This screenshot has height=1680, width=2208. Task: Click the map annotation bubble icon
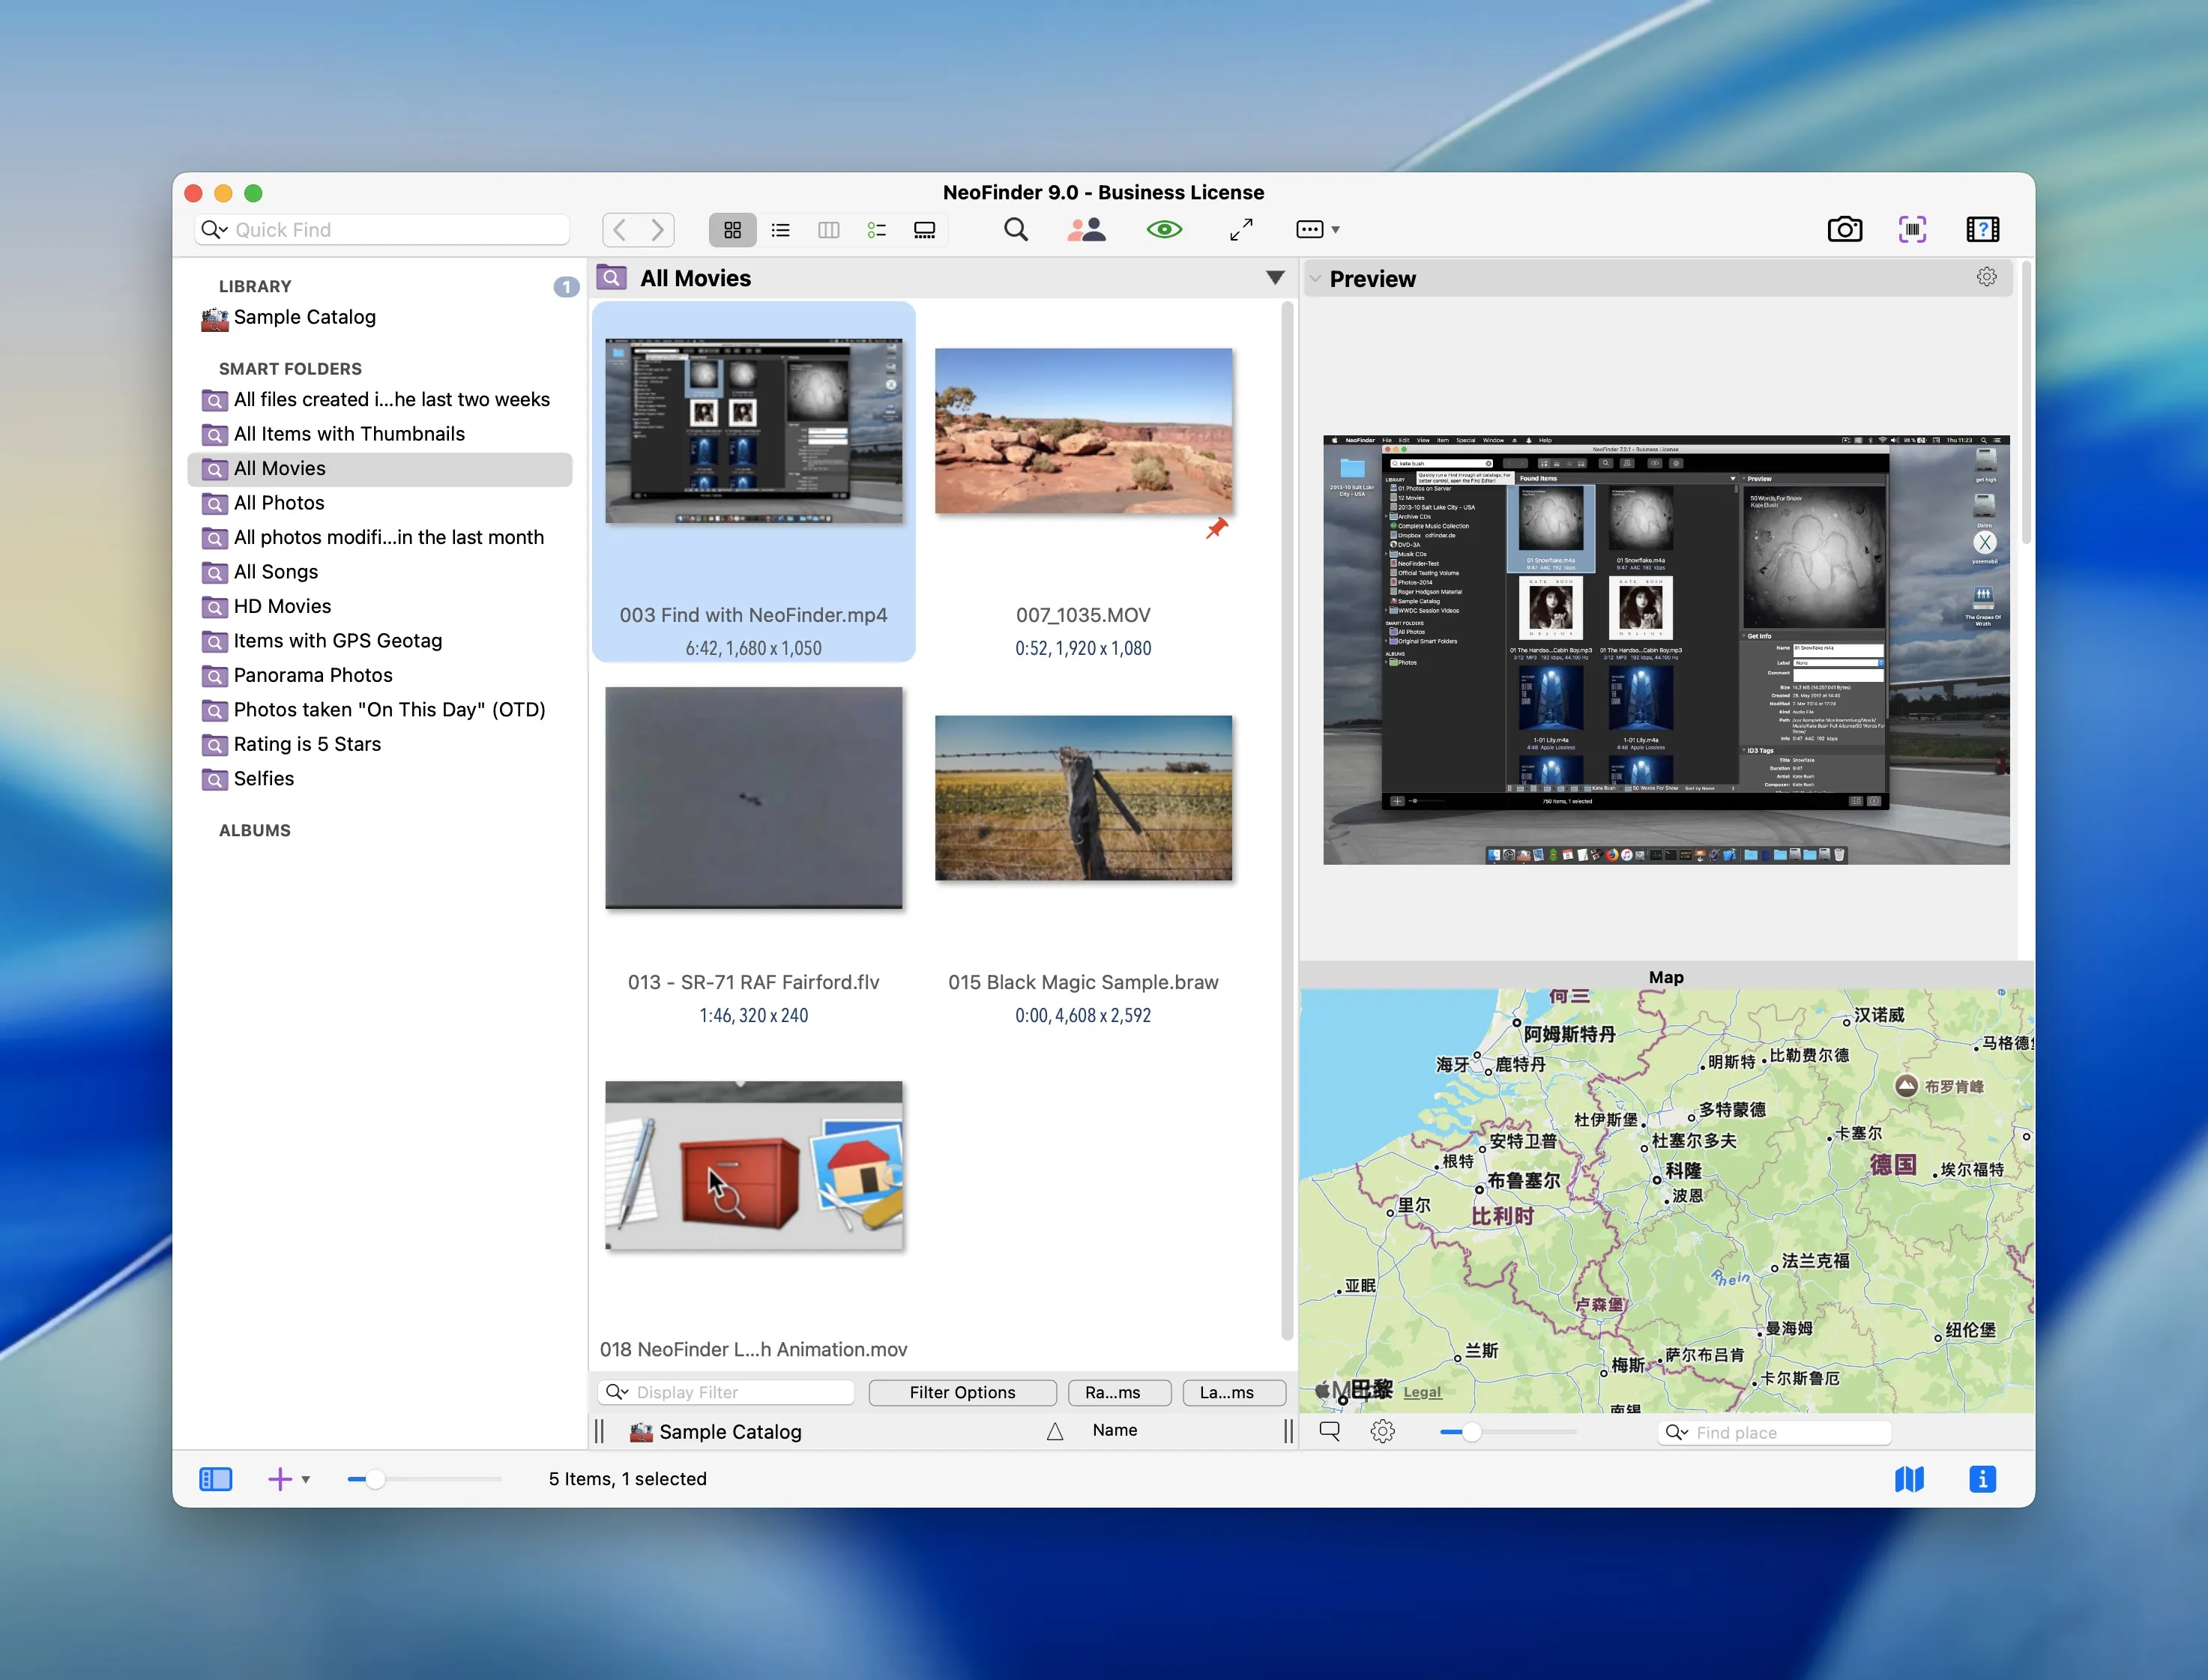[1329, 1432]
